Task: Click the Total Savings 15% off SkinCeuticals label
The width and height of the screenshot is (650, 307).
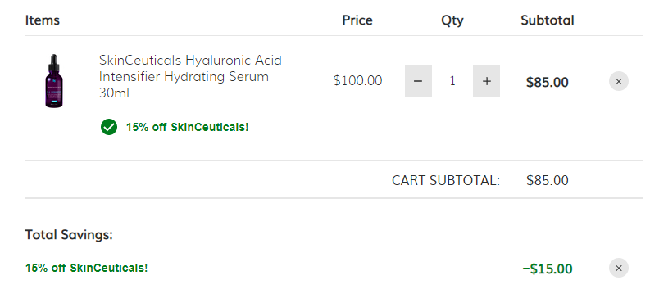Action: 86,268
